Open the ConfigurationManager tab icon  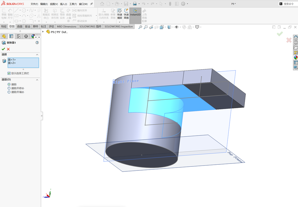click(19, 36)
